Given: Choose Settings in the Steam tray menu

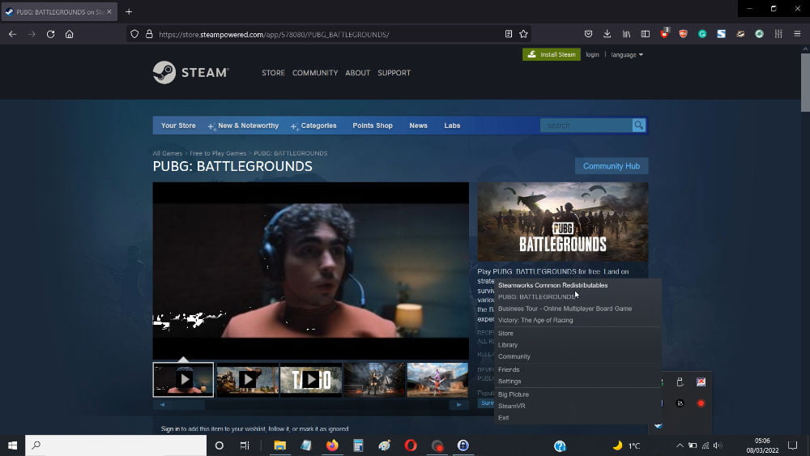Looking at the screenshot, I should pos(578,381).
